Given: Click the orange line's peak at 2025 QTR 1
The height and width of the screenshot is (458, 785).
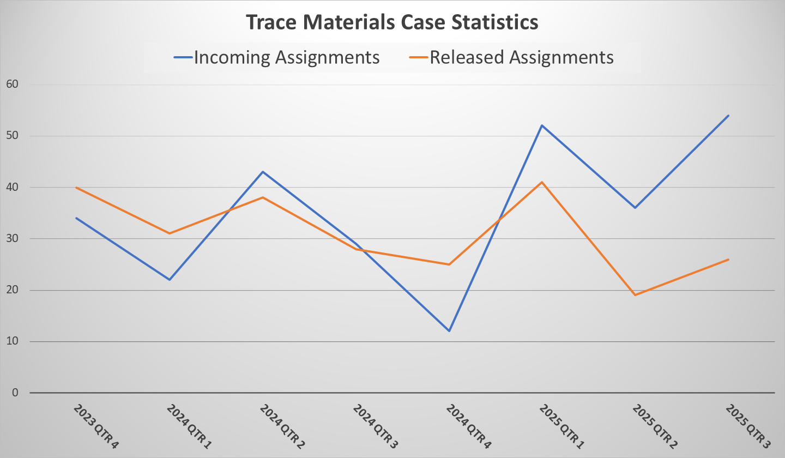Looking at the screenshot, I should [x=542, y=182].
